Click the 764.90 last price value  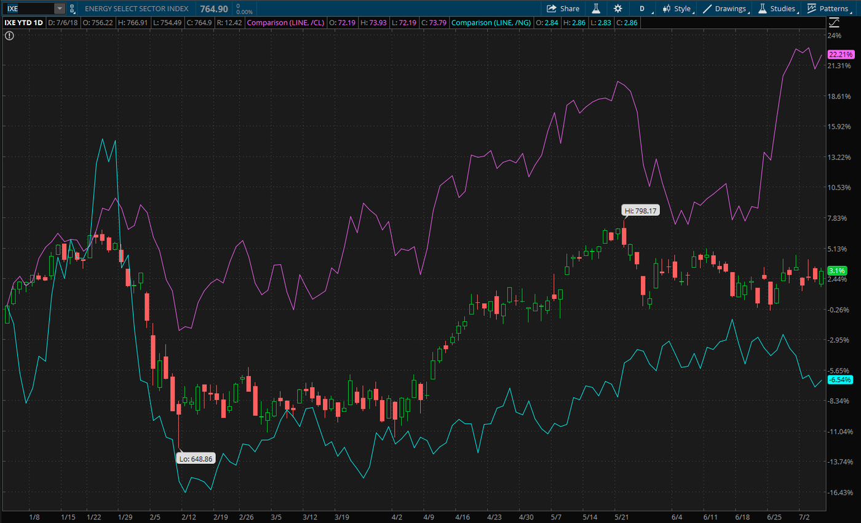pos(215,9)
